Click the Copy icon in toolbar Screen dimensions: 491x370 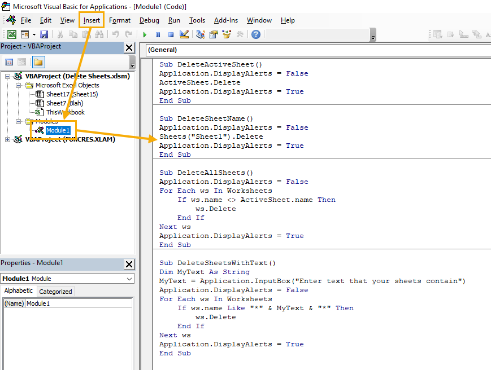[73, 34]
